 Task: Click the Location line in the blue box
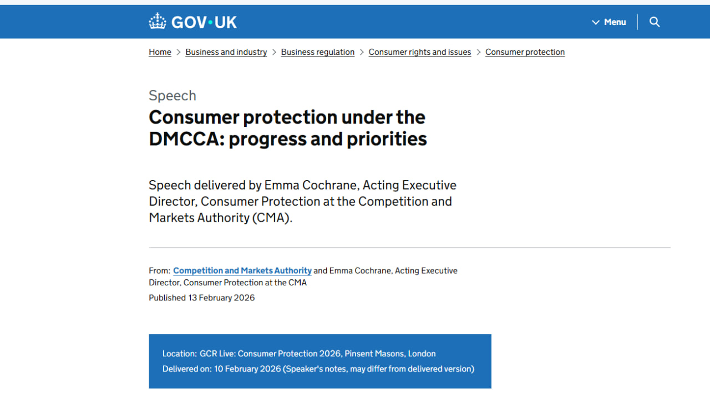tap(299, 354)
